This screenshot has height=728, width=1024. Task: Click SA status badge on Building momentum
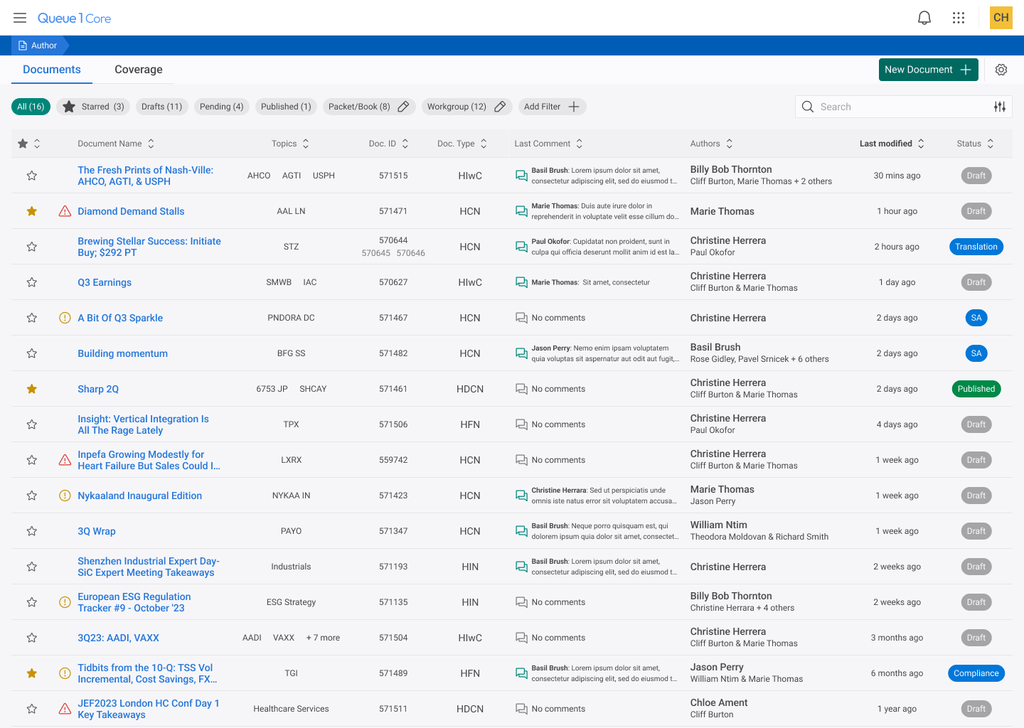[976, 353]
